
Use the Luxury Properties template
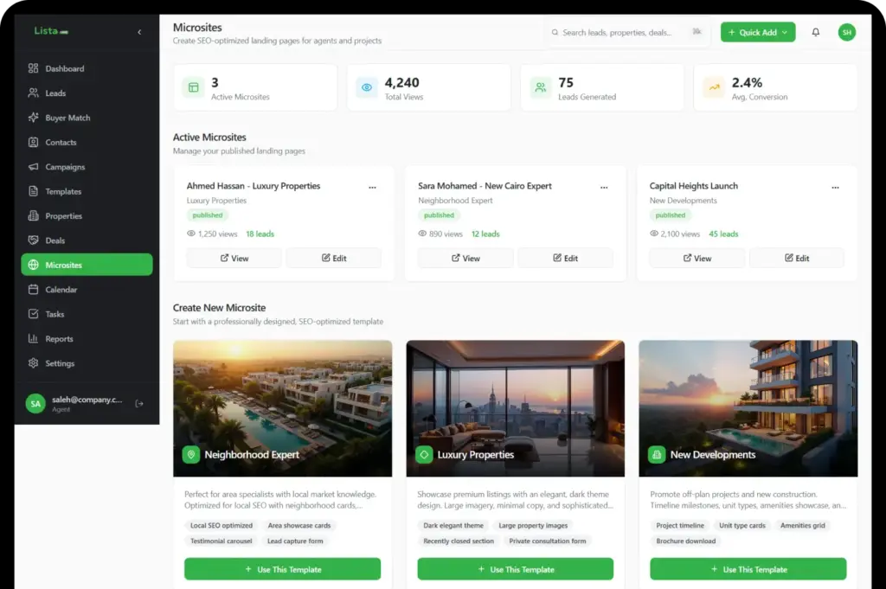[515, 569]
